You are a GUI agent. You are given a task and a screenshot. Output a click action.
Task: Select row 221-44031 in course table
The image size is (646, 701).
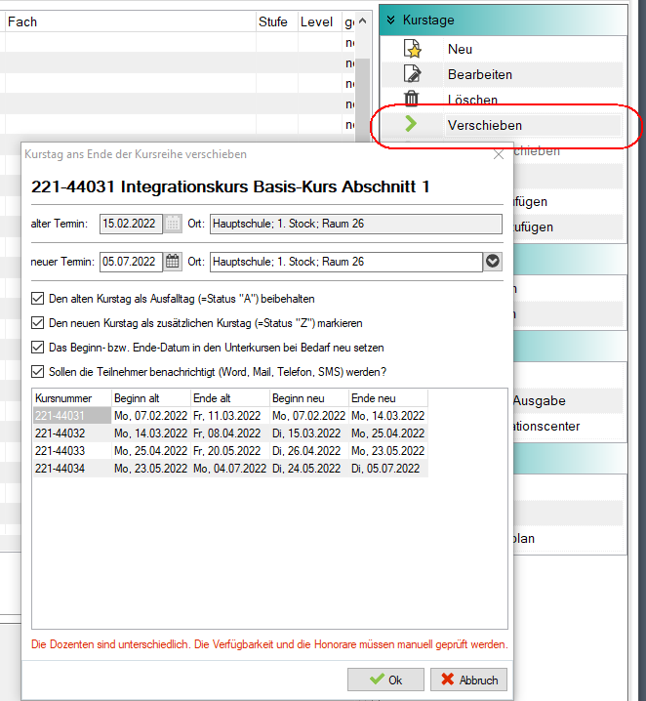[x=230, y=416]
